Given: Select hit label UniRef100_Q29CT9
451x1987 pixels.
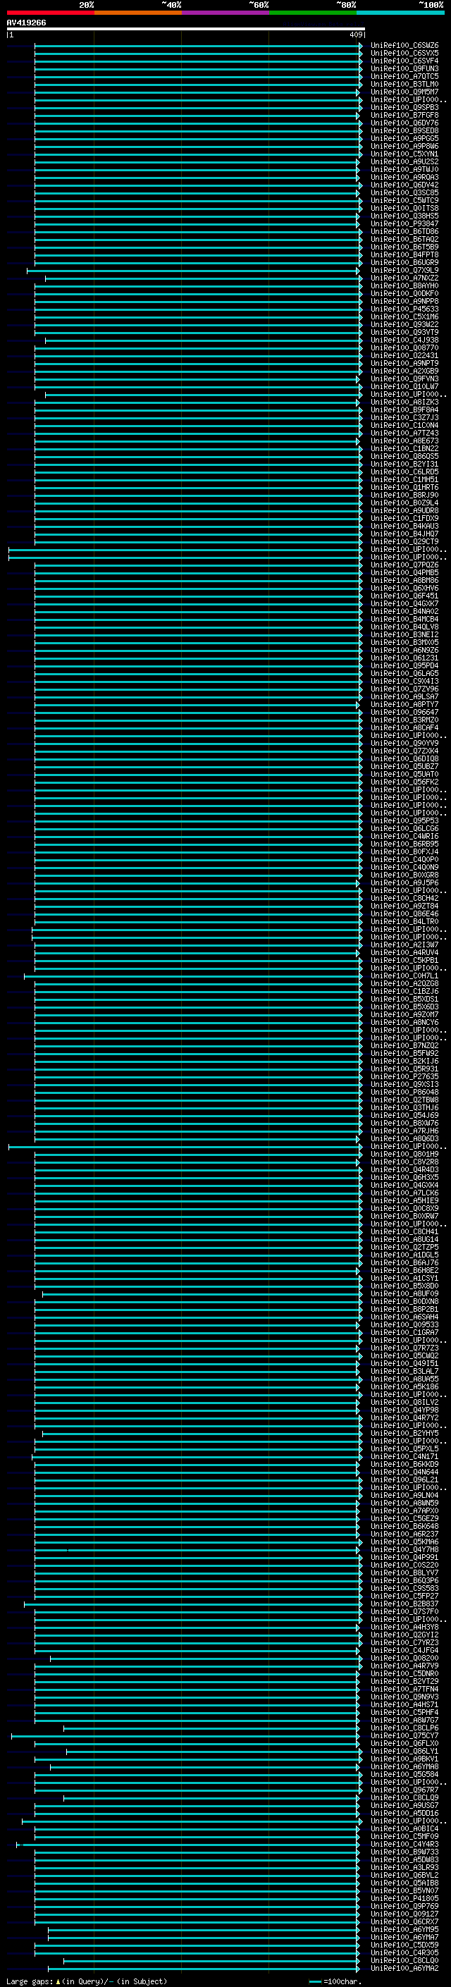Looking at the screenshot, I should pos(404,541).
